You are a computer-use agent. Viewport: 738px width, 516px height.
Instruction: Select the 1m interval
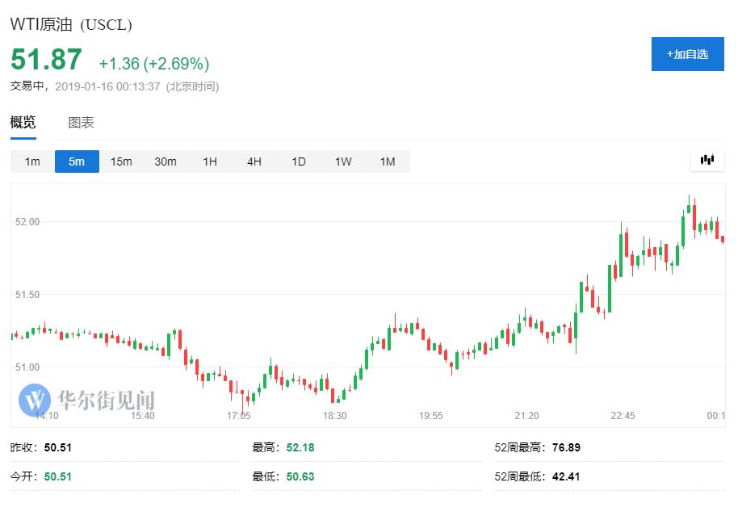click(32, 162)
